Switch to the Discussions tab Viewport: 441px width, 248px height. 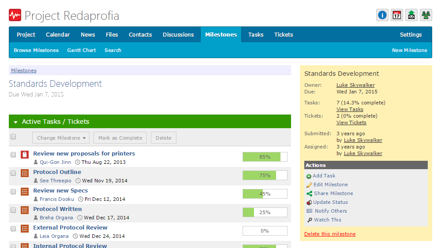coord(178,34)
